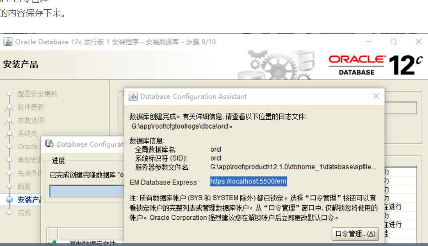Click the https://localhost:5500/em EM Express URL
This screenshot has height=246, width=428.
click(x=248, y=181)
